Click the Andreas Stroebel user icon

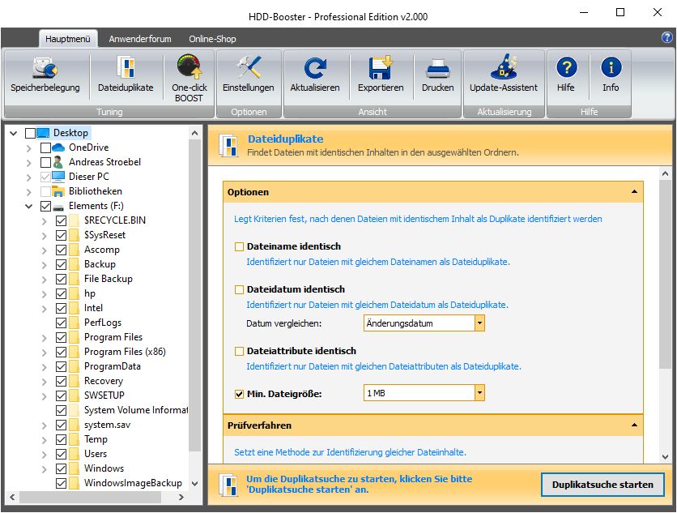[x=57, y=162]
